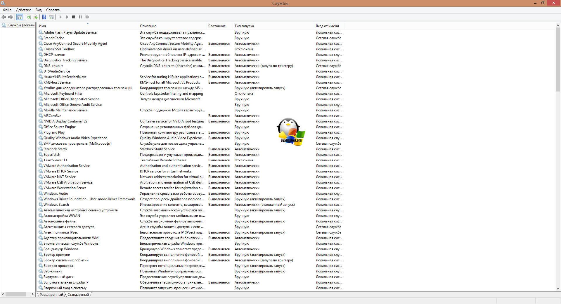Sort by the Имя column header

coord(87,26)
